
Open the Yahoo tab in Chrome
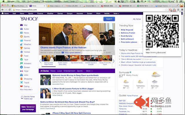tap(37, 6)
